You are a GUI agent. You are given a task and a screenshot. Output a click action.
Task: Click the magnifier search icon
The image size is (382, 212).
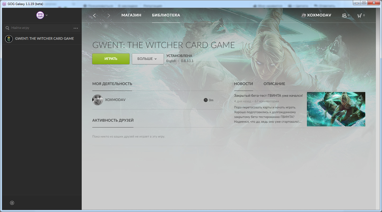7,28
